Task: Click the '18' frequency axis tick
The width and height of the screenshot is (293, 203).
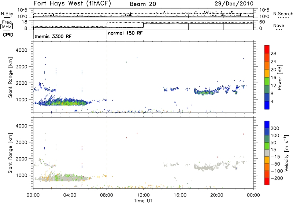Action: coord(25,22)
